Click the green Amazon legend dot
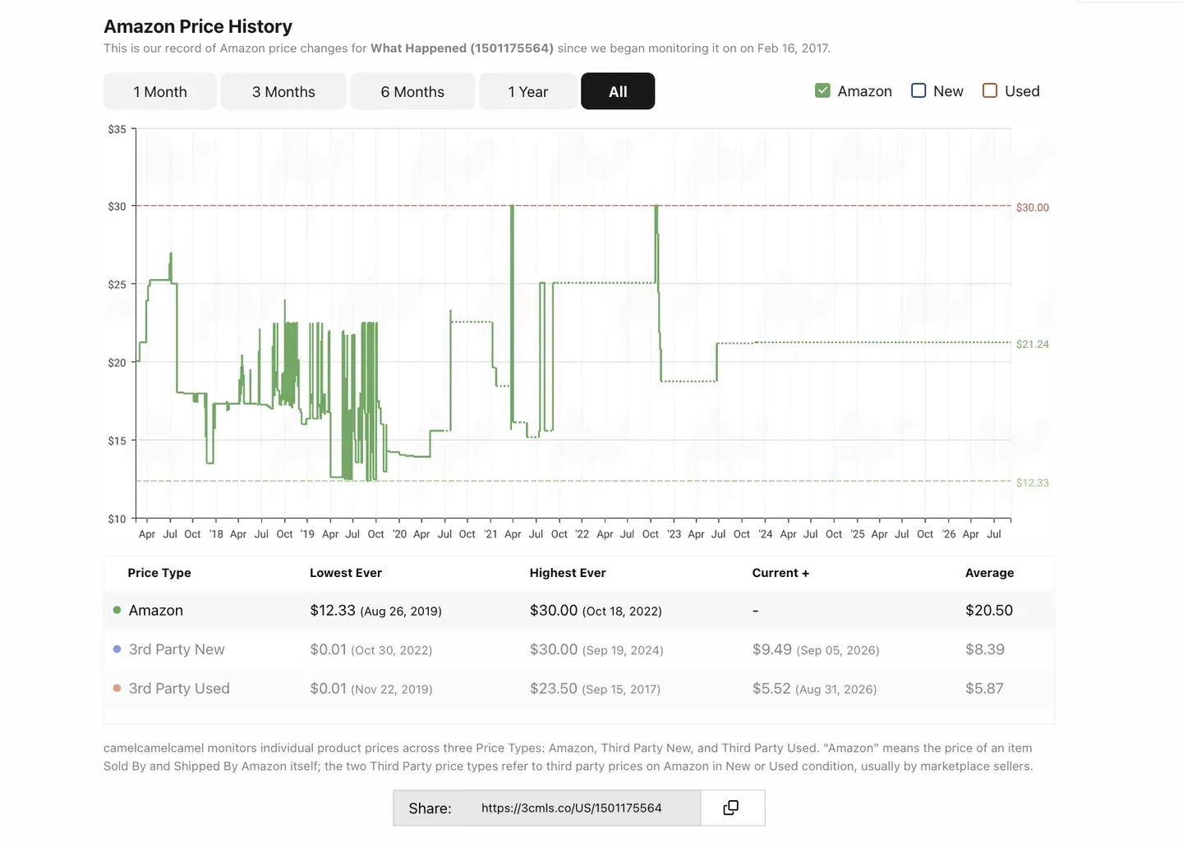Viewport: 1183px width, 847px height. click(x=117, y=610)
